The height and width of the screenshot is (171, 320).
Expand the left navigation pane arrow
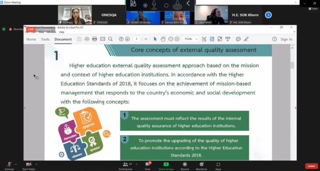tap(25, 108)
